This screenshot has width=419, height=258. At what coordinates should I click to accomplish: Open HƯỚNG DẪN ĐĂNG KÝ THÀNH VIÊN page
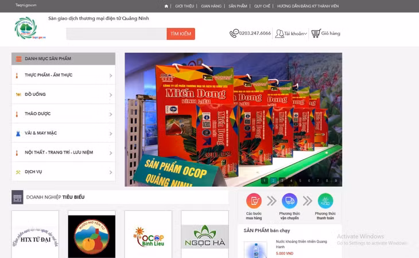(308, 6)
